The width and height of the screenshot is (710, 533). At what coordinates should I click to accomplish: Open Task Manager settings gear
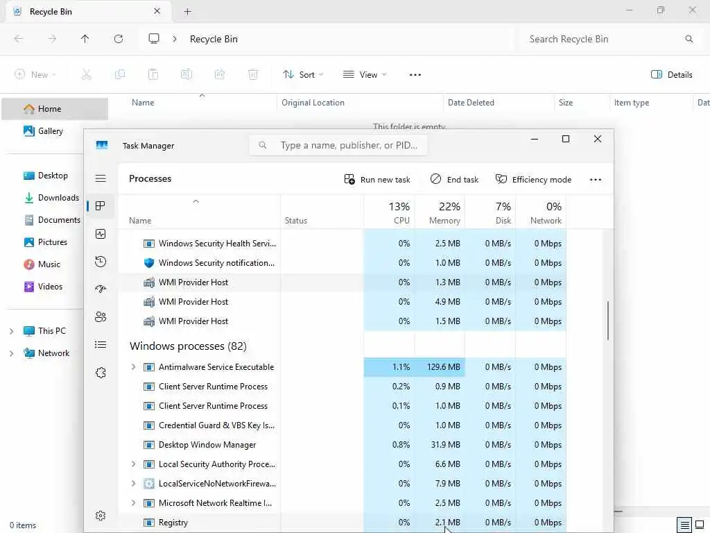click(101, 516)
